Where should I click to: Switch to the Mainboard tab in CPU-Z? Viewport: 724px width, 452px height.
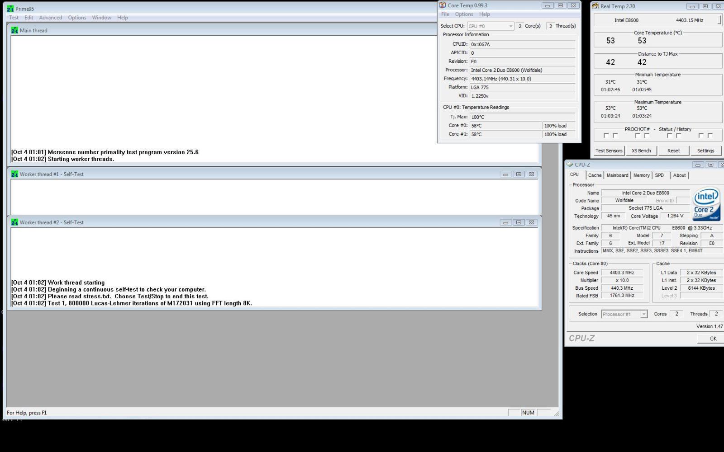point(617,175)
